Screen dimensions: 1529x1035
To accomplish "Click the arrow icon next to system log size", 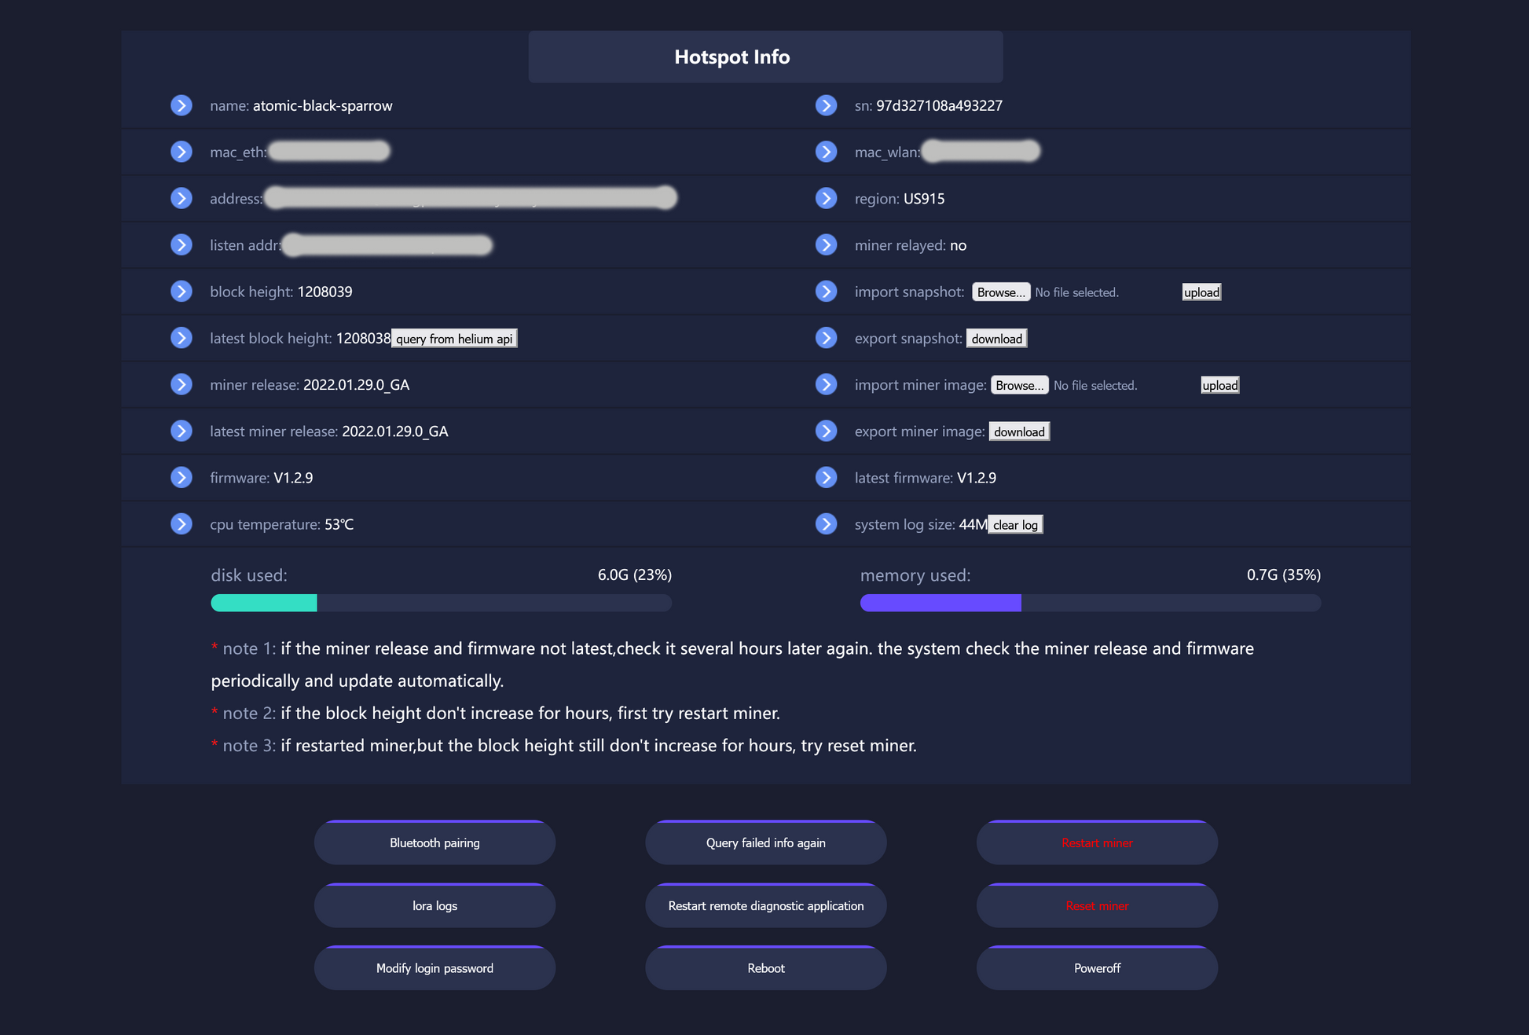I will (826, 524).
